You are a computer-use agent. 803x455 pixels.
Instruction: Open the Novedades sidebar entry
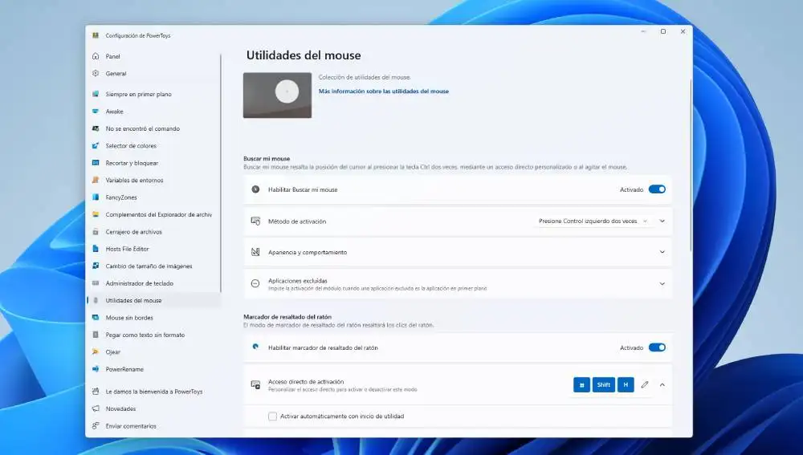(x=153, y=409)
